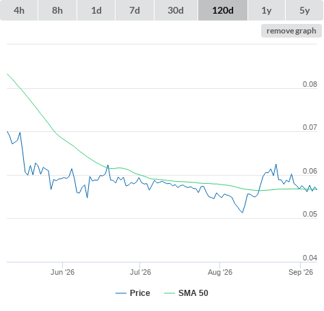Click the remove graph button
Image resolution: width=324 pixels, height=311 pixels.
click(291, 31)
